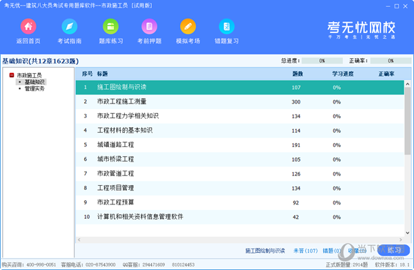Select row 市政工程力学相关知识

[x=239, y=116]
